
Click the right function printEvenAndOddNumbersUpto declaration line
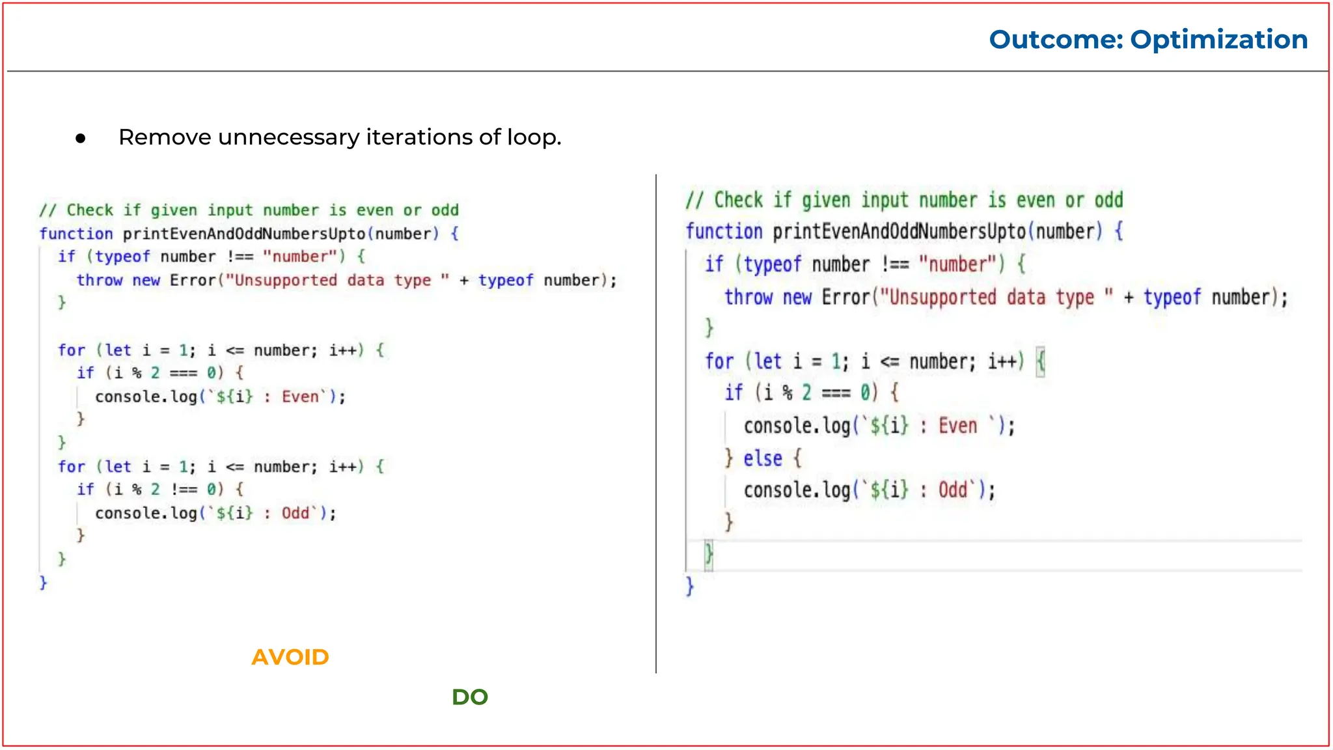pyautogui.click(x=904, y=232)
